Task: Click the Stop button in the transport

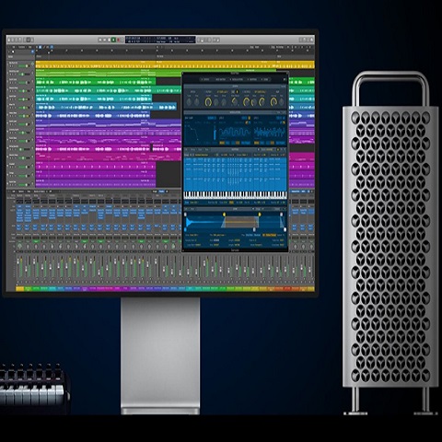Action: coord(110,40)
